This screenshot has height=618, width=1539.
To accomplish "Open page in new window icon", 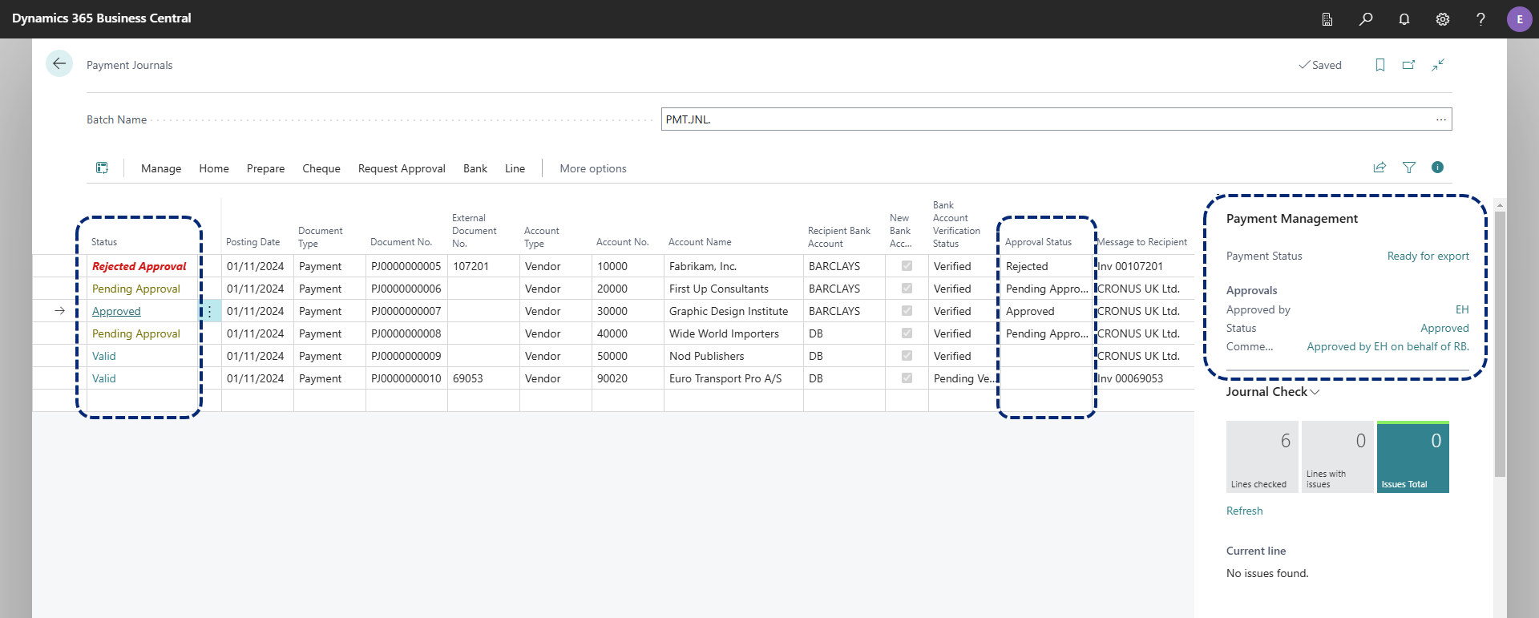I will point(1409,65).
